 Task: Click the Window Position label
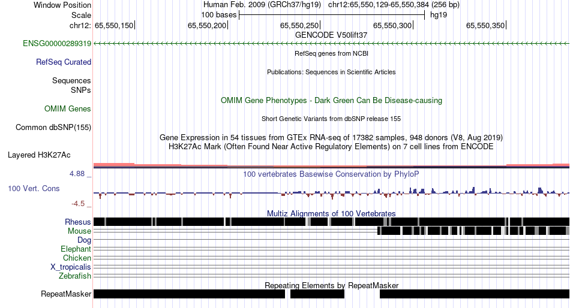click(x=62, y=5)
